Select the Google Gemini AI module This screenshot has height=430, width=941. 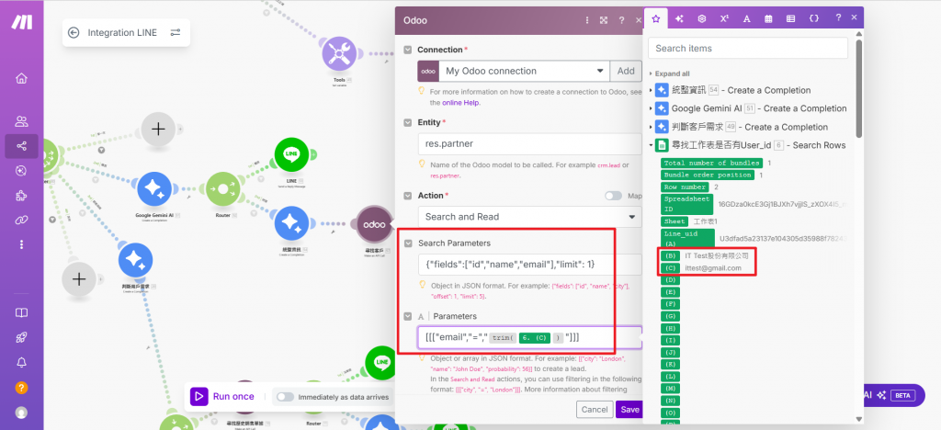154,189
